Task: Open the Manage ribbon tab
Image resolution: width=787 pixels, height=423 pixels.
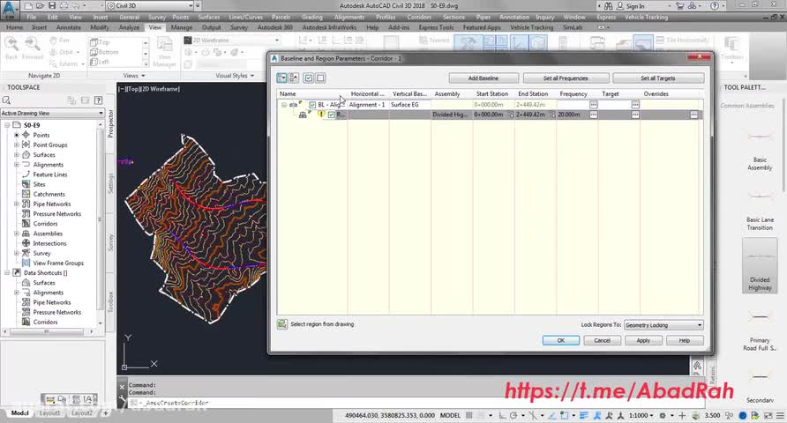Action: [x=182, y=27]
